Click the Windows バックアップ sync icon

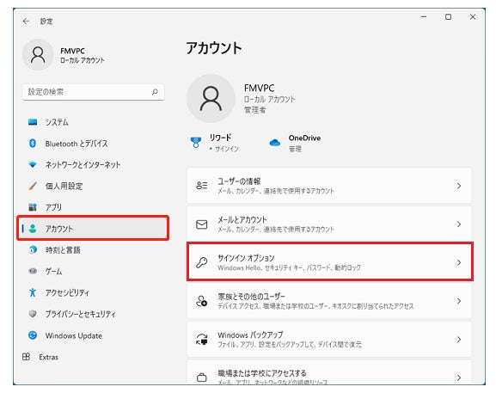202,339
